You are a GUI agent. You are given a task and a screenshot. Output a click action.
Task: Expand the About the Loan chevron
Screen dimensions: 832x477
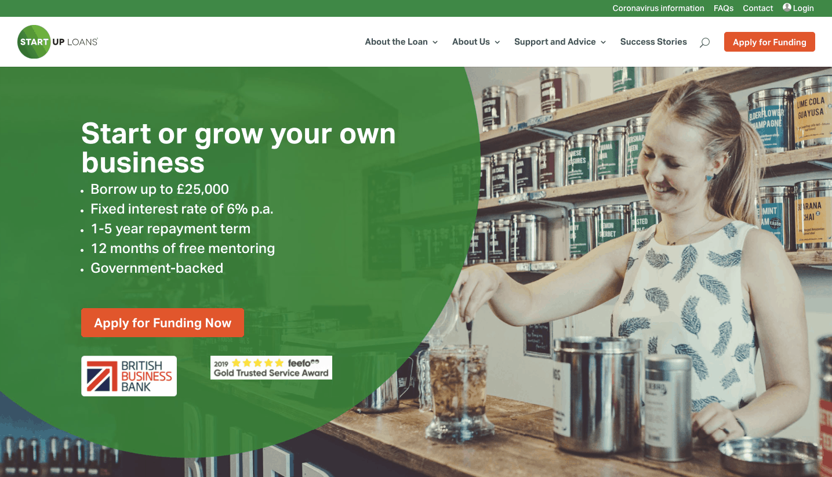[x=435, y=42]
